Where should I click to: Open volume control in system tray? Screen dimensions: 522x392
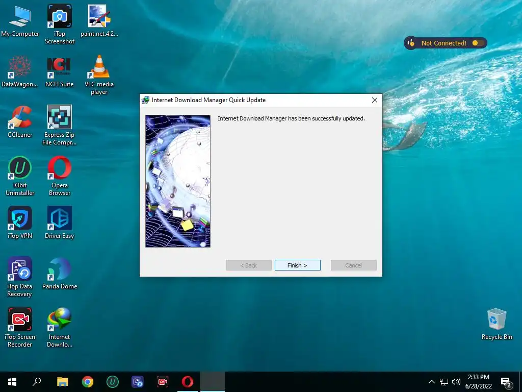pyautogui.click(x=456, y=382)
